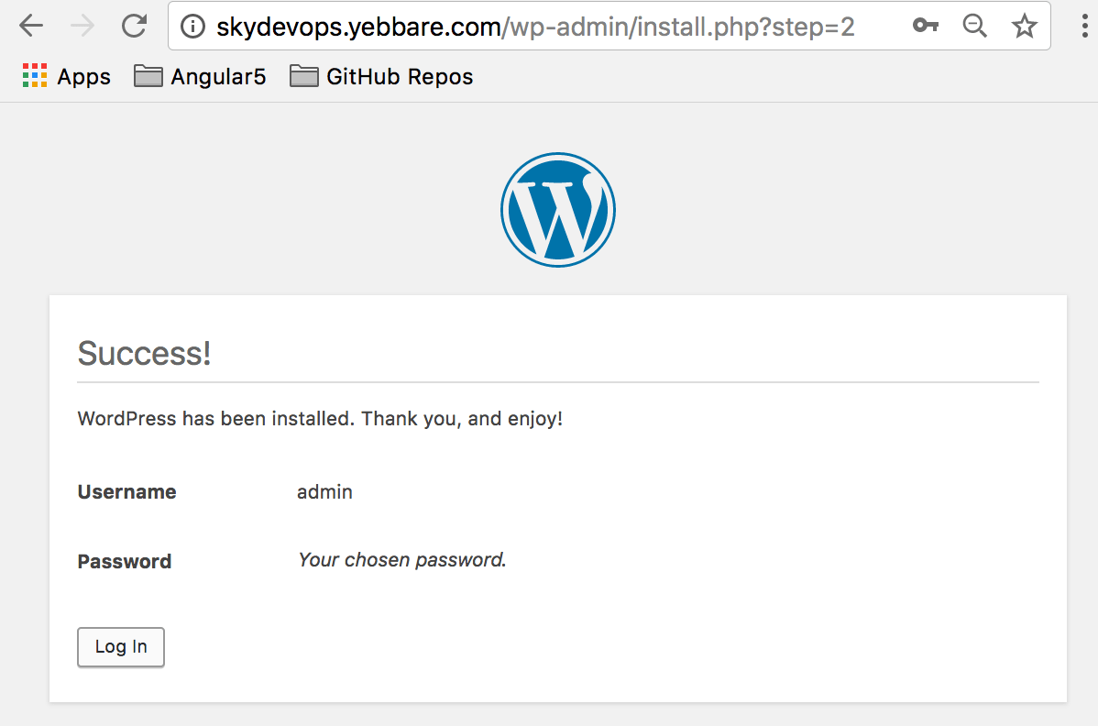Image resolution: width=1098 pixels, height=726 pixels.
Task: Click the Success! heading
Action: pyautogui.click(x=145, y=353)
